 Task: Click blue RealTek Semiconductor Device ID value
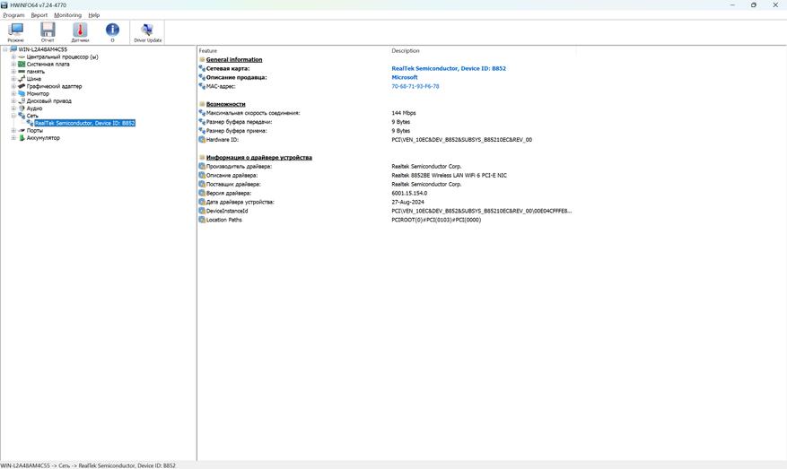point(449,68)
